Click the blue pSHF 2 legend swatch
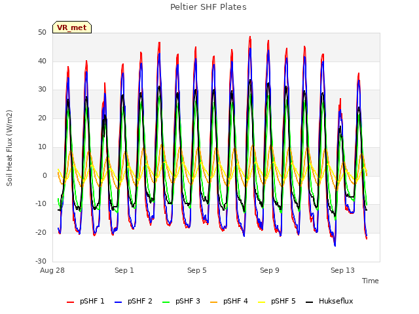Screen dimensions: 419x314 [118, 302]
